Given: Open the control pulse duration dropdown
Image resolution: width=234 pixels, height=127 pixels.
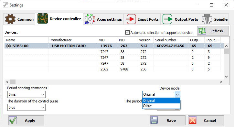Looking at the screenshot, I should (x=27, y=108).
